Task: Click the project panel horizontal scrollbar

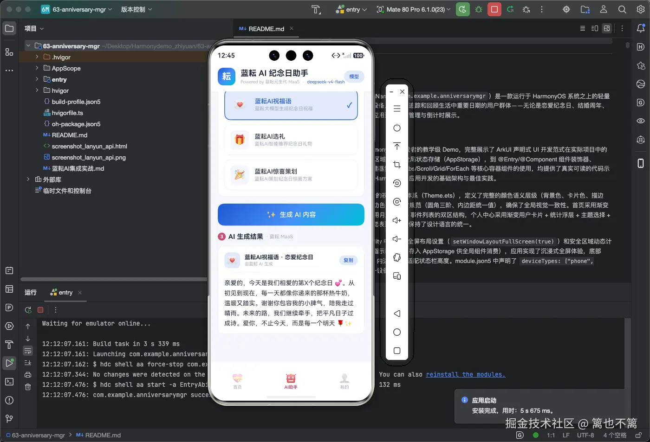Action: click(x=114, y=279)
